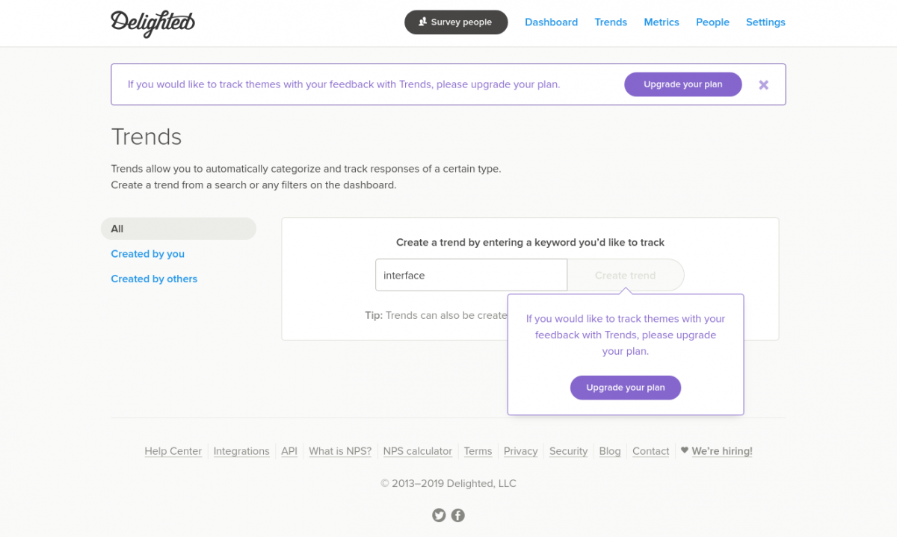Click Upgrade your plan in banner

pos(683,84)
